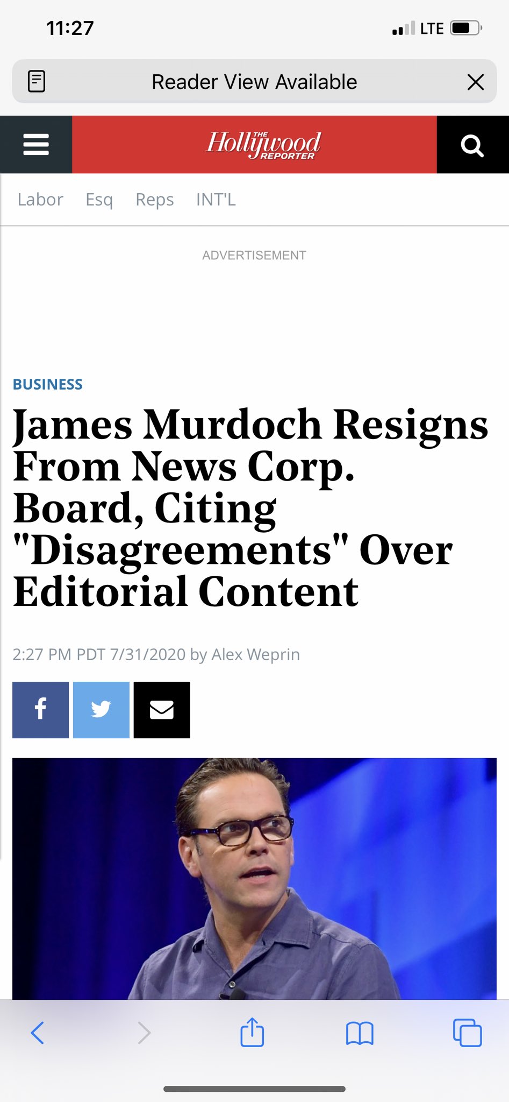Open the Labor section tab

tap(40, 200)
